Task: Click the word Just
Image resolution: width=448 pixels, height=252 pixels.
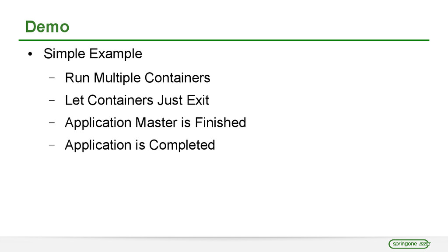Action: [x=170, y=100]
